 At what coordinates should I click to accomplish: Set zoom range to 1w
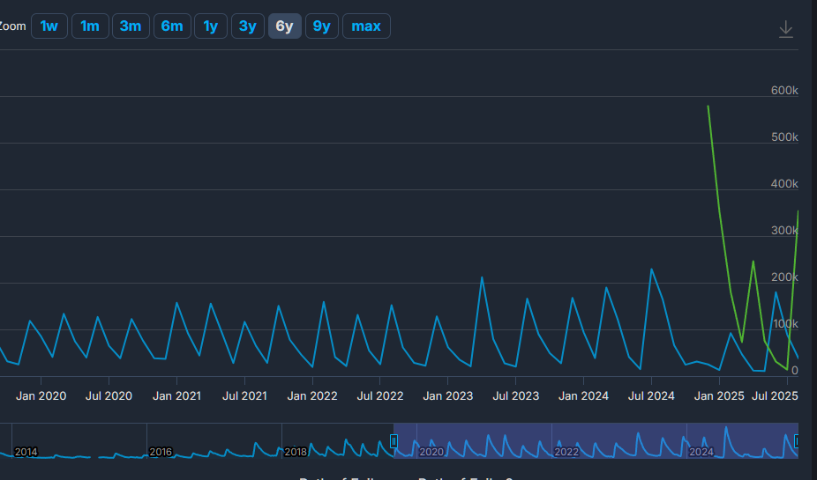click(49, 26)
